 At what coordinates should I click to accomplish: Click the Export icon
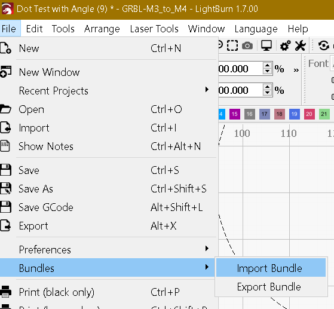pos(5,225)
